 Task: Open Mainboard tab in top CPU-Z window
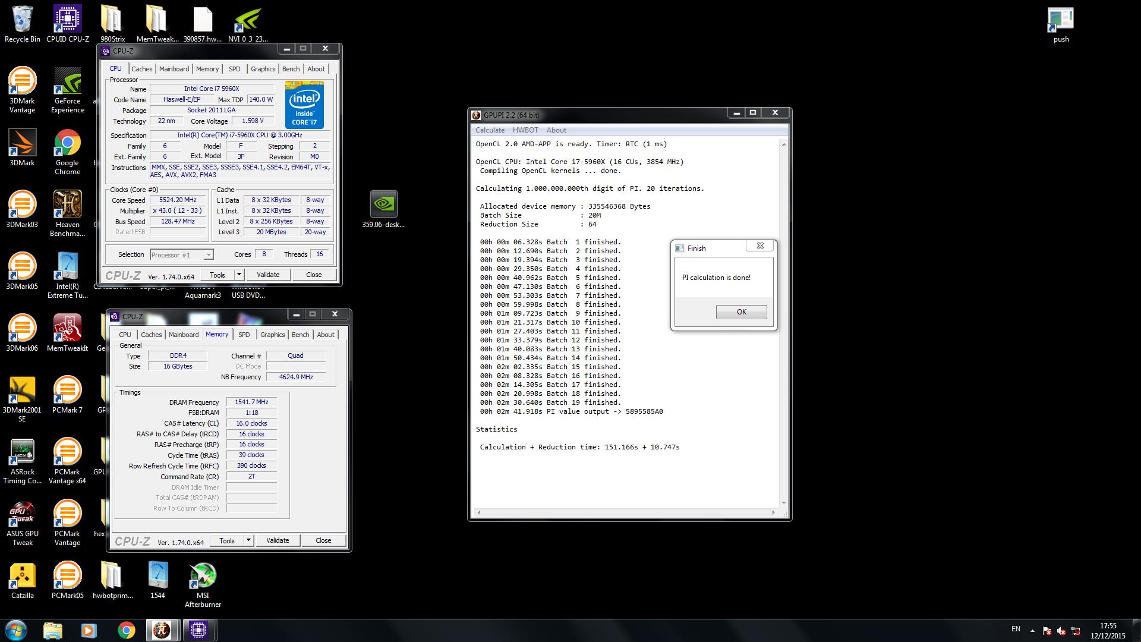click(174, 69)
